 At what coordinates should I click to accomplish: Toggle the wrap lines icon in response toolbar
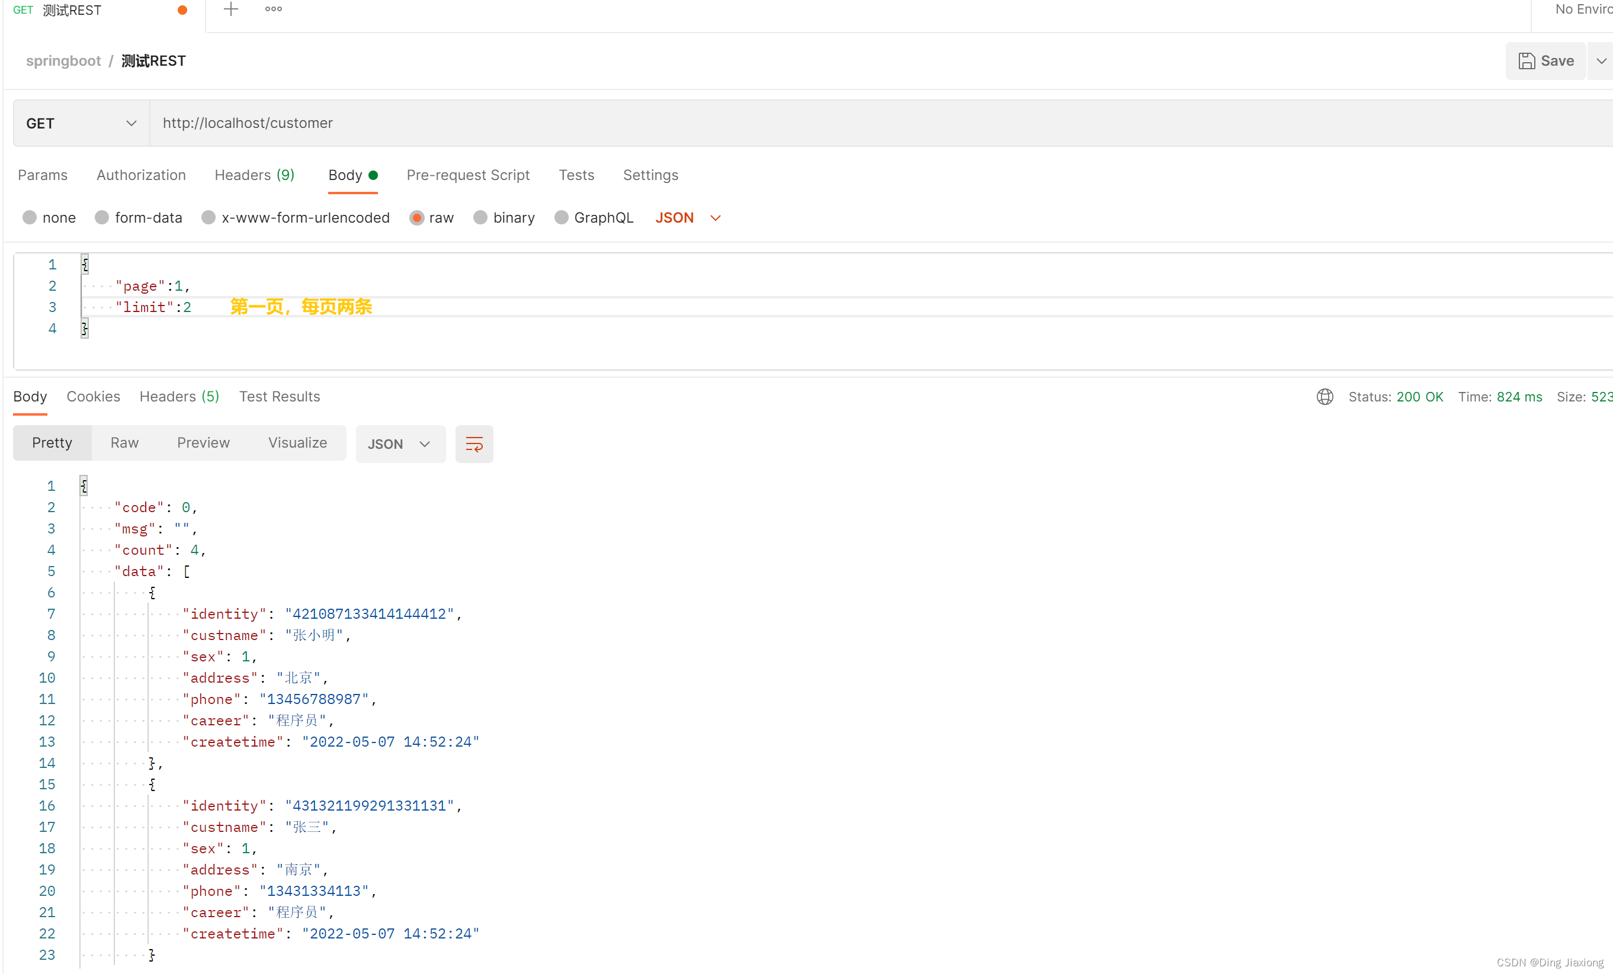[x=474, y=444]
